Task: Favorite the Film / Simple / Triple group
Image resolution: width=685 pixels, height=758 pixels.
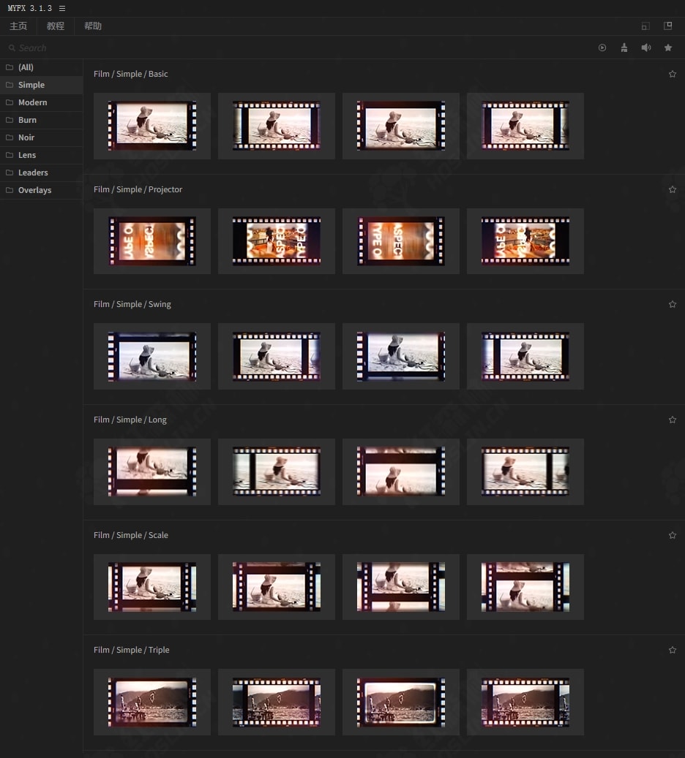Action: pyautogui.click(x=673, y=650)
